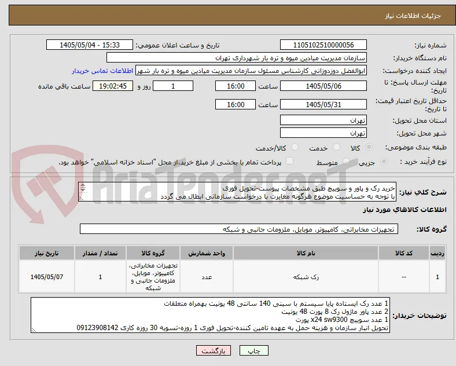Click the چاپ (print) button
This screenshot has width=456, height=366.
click(x=253, y=351)
